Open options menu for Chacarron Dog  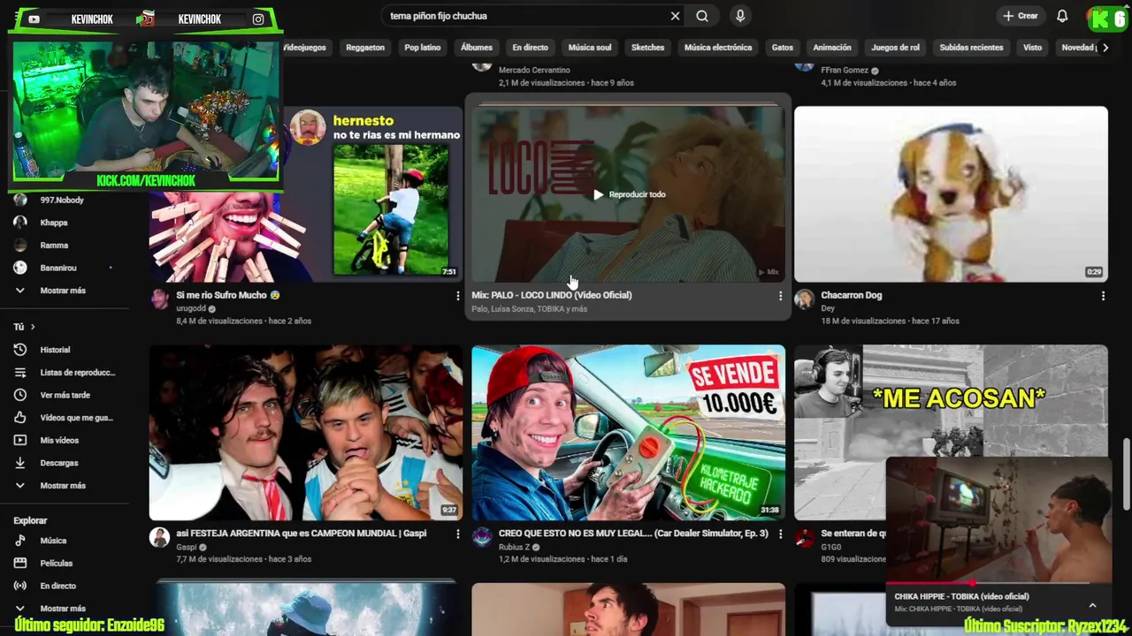click(1103, 296)
